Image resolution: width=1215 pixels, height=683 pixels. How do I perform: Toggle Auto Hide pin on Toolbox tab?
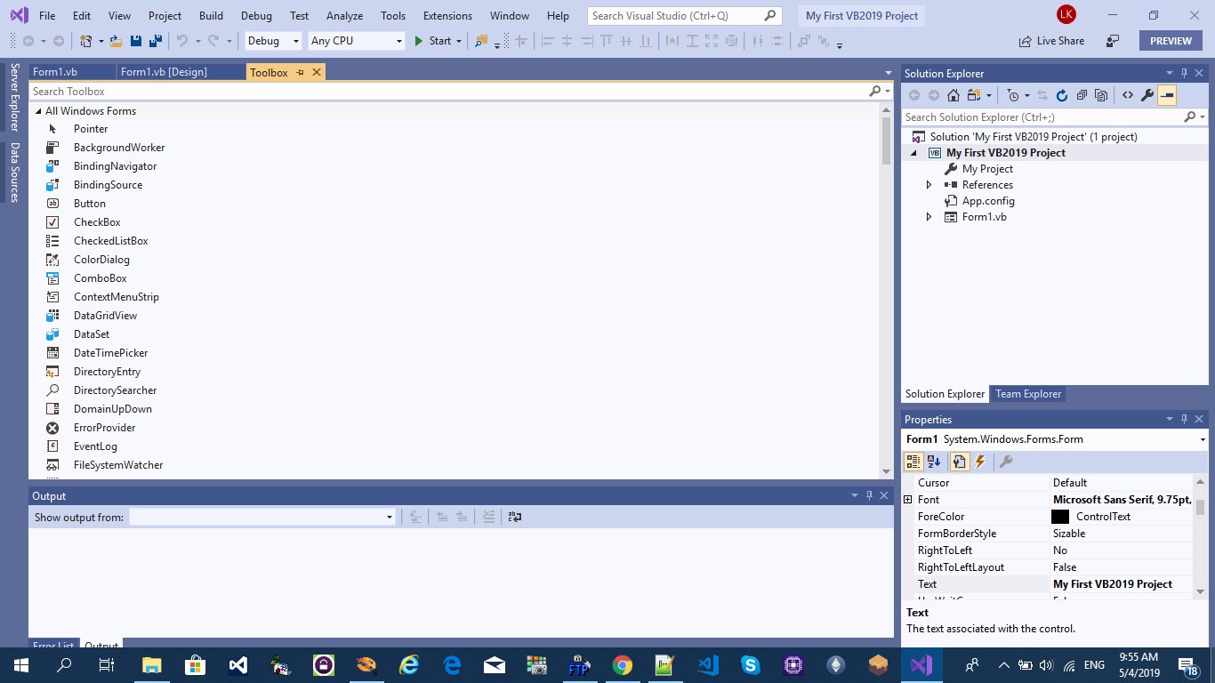tap(300, 72)
